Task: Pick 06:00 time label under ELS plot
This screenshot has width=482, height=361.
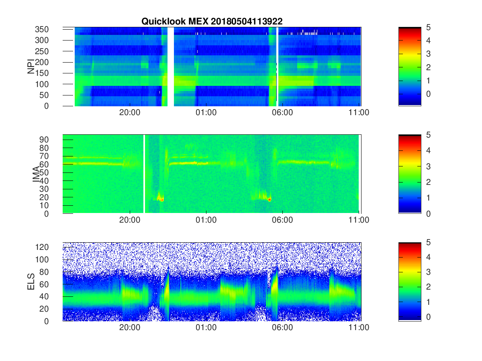Action: [x=282, y=327]
